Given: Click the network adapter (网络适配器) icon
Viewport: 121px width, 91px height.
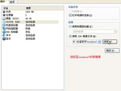Looking at the screenshot, I should click(x=4, y=29).
